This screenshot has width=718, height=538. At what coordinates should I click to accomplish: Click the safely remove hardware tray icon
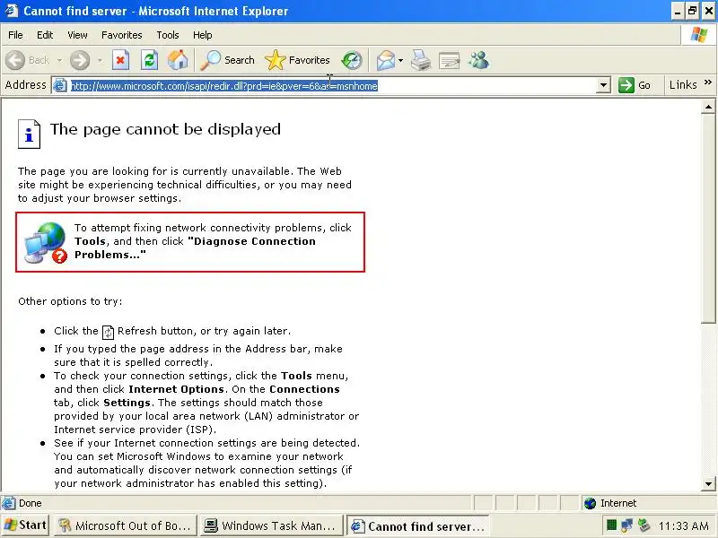(x=644, y=525)
